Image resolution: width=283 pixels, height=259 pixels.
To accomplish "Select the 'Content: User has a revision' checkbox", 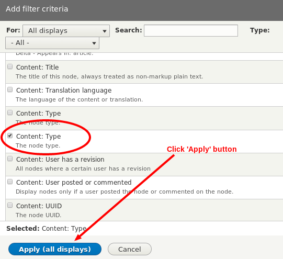I will [10, 159].
